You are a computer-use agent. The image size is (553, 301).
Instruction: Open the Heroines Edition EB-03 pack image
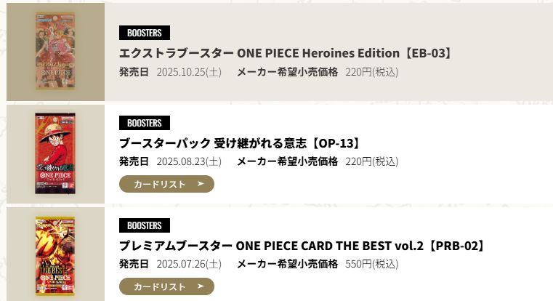click(55, 52)
